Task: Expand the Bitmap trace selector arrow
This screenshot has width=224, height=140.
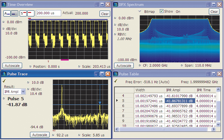Action: tap(139, 11)
